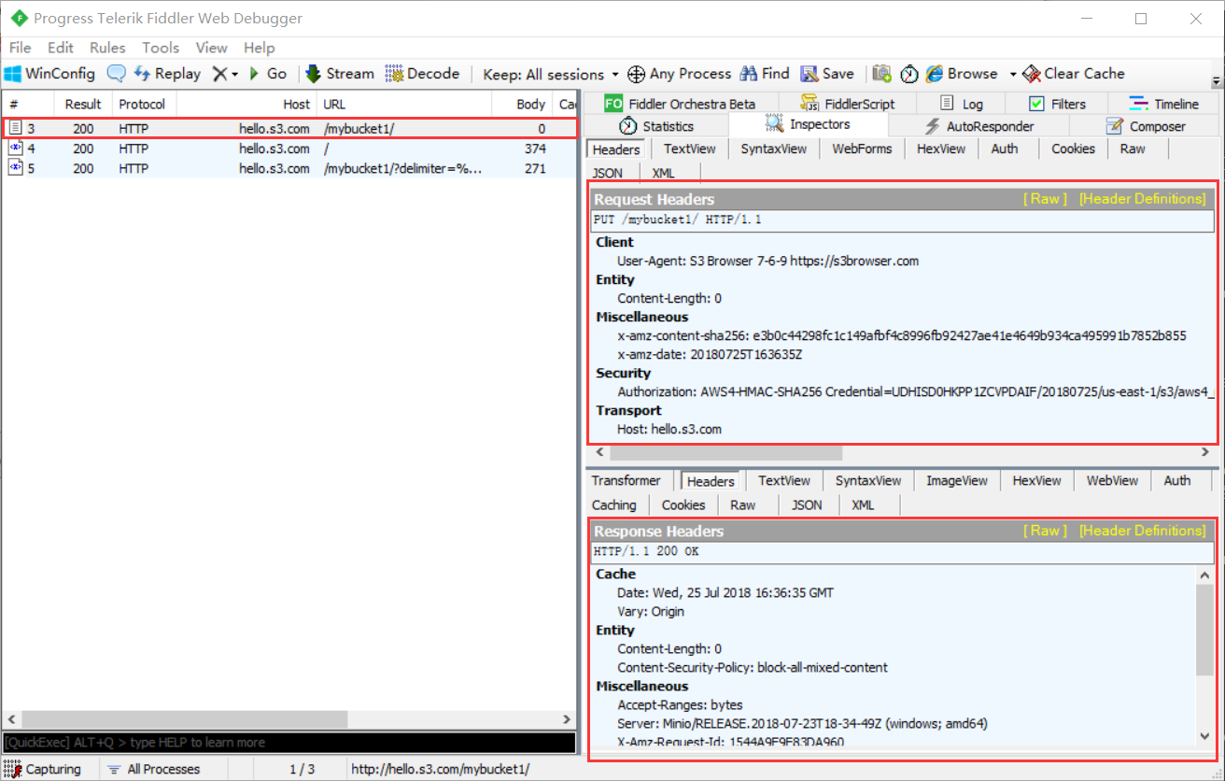Sort sessions by Protocol column header
The height and width of the screenshot is (781, 1225).
pyautogui.click(x=142, y=104)
